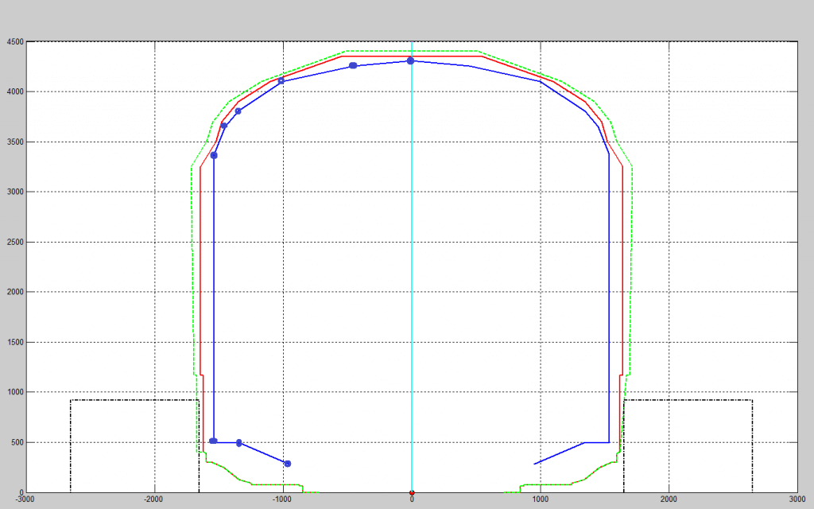
Task: Select the blue marker near height 3800
Action: click(238, 111)
